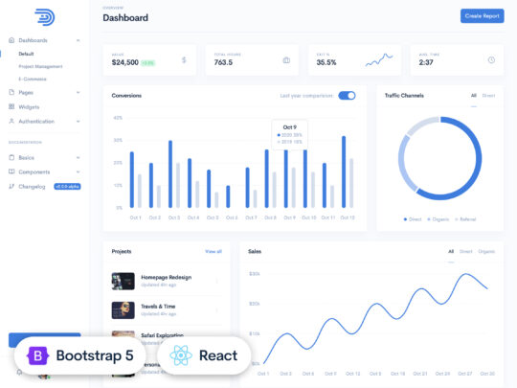Click the v1.0.0-alpha version badge

point(67,187)
